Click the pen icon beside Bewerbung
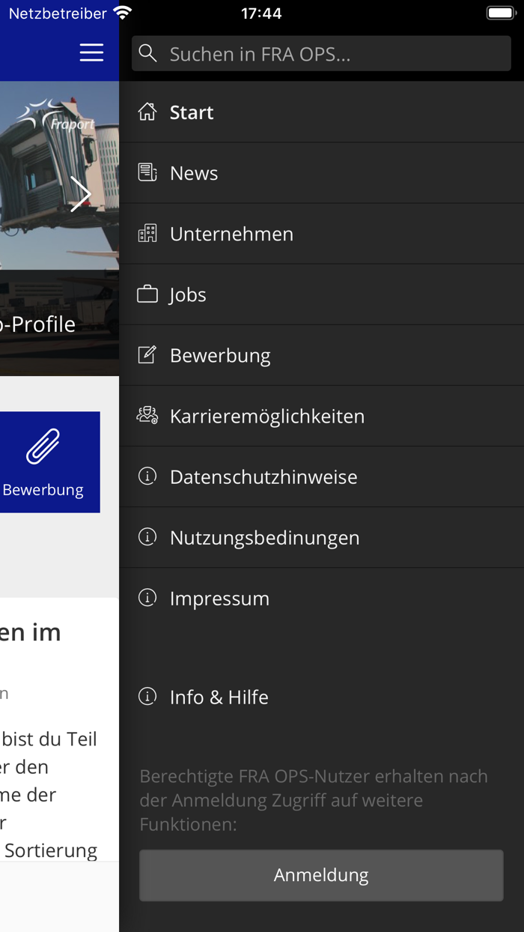Screen dimensions: 524x932 [x=147, y=354]
